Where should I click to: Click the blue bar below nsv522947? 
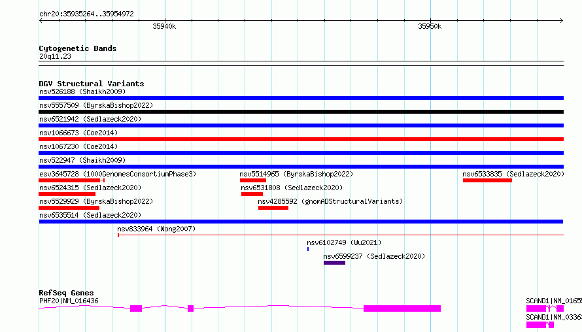point(301,167)
